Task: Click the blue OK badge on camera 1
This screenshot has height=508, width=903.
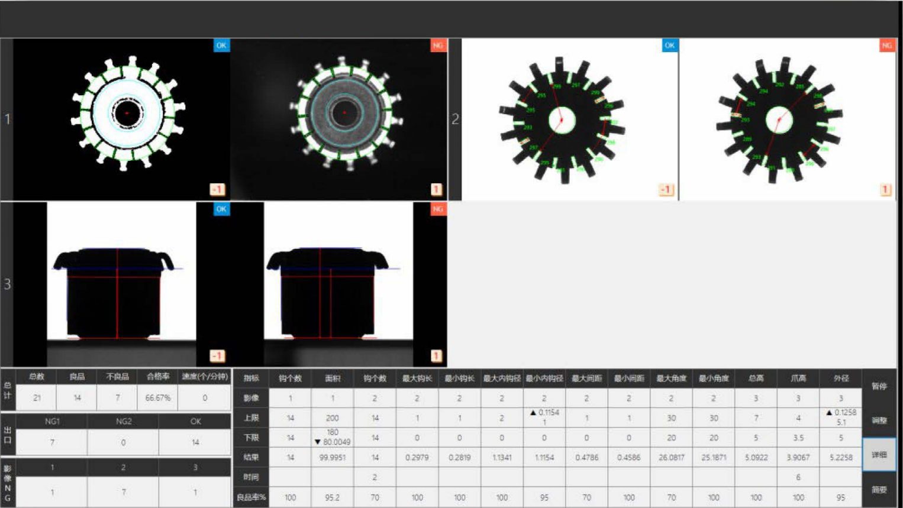Action: pyautogui.click(x=221, y=46)
